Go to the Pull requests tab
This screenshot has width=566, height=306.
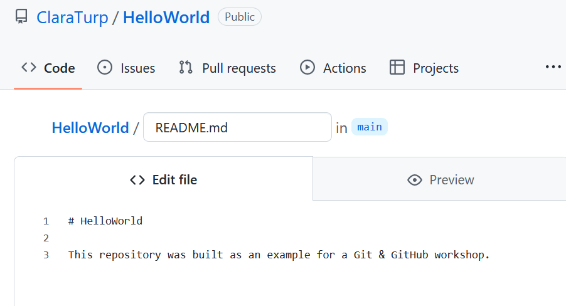227,68
